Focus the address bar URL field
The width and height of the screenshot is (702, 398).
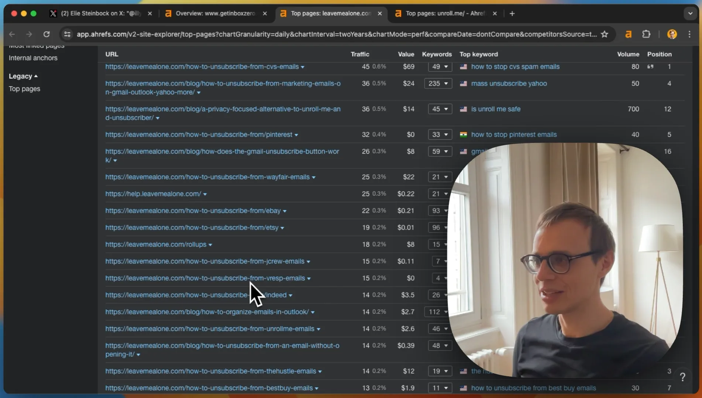click(337, 34)
